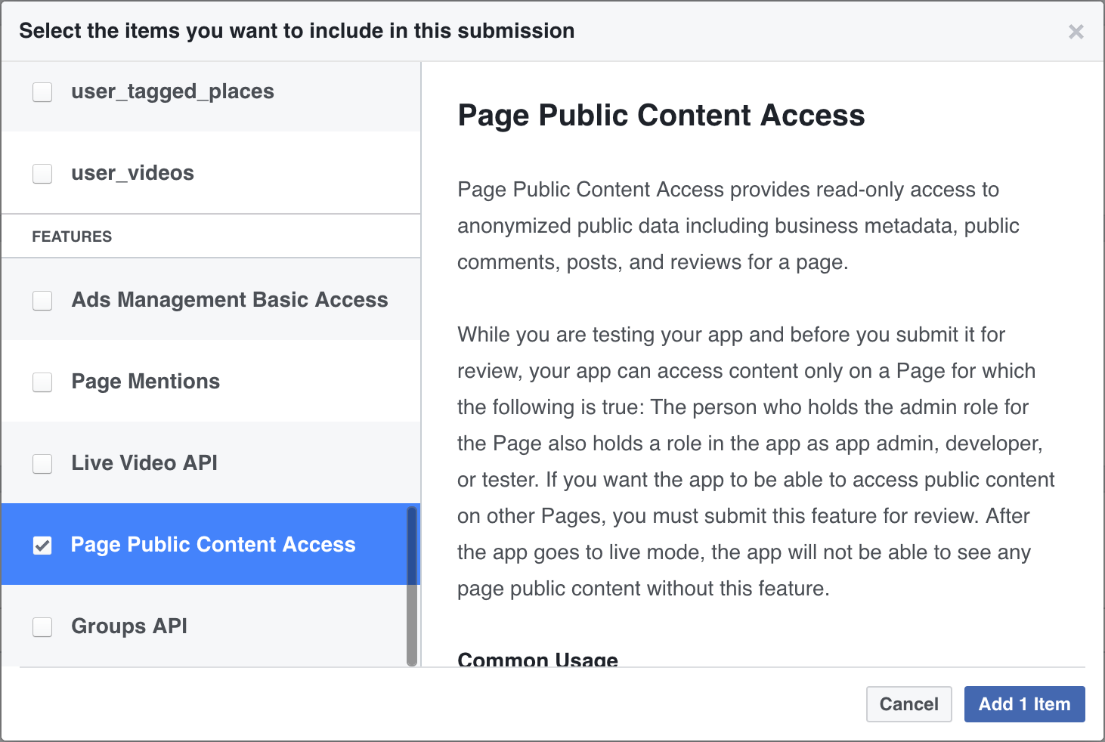Select the highlighted Page Public Content Access row

click(x=212, y=546)
